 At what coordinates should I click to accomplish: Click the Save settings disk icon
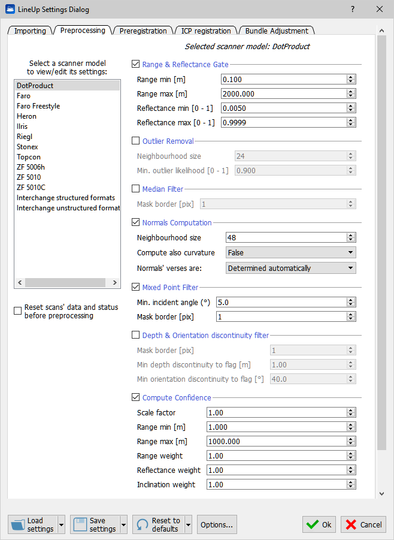click(x=80, y=524)
